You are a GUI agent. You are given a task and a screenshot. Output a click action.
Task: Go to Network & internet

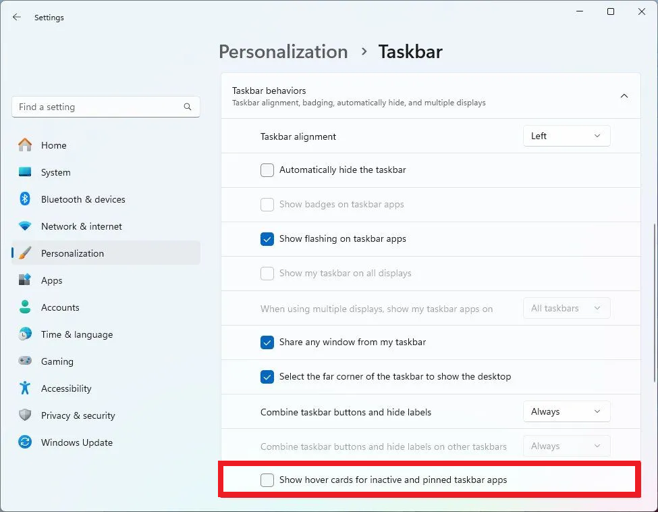point(106,226)
